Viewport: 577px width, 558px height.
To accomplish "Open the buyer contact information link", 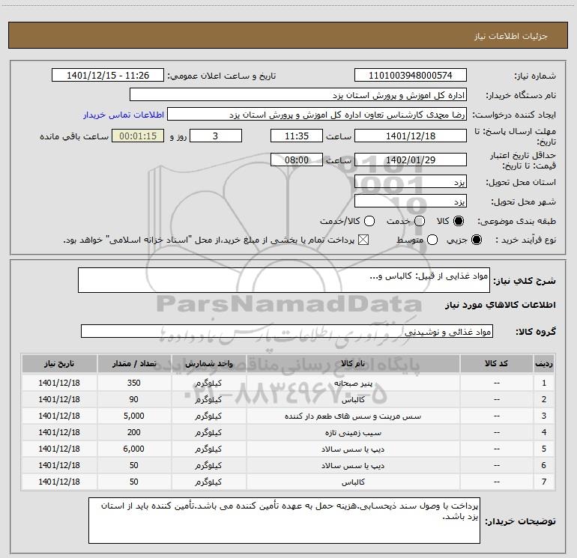I will [x=124, y=115].
